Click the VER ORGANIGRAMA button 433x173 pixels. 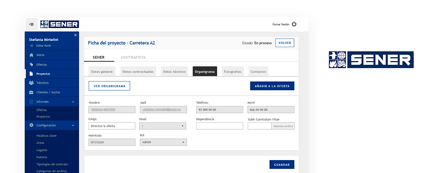(109, 86)
